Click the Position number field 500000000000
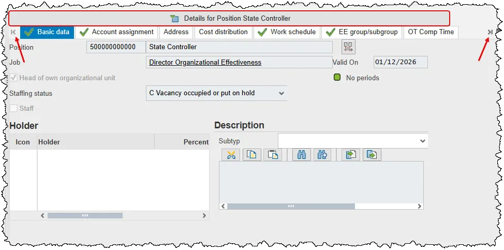This screenshot has width=504, height=250. point(116,47)
